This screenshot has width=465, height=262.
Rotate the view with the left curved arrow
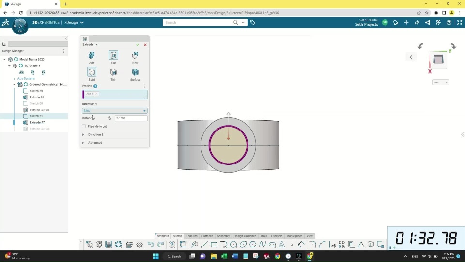pyautogui.click(x=420, y=46)
